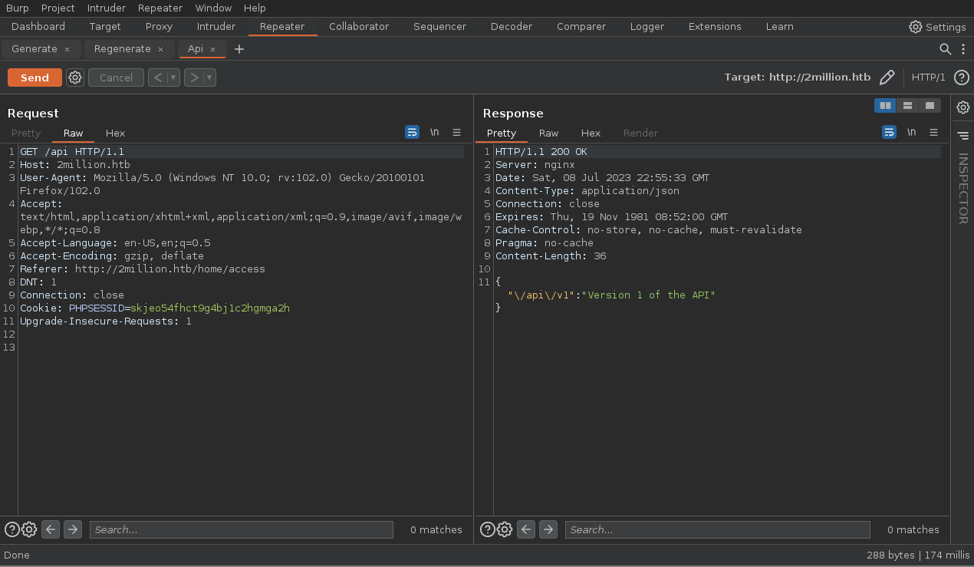
Task: Select side-by-side layout view
Action: [x=885, y=105]
